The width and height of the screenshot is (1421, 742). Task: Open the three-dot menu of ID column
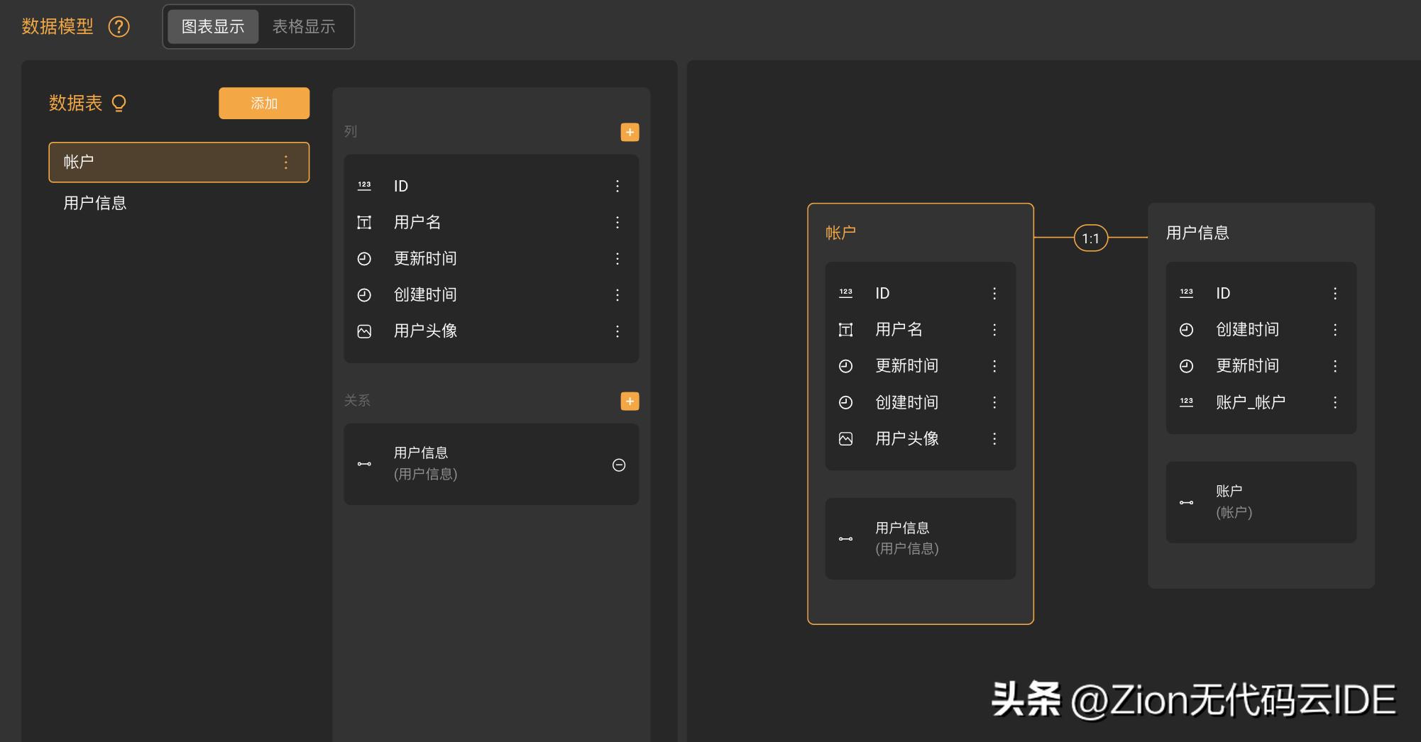pyautogui.click(x=618, y=185)
